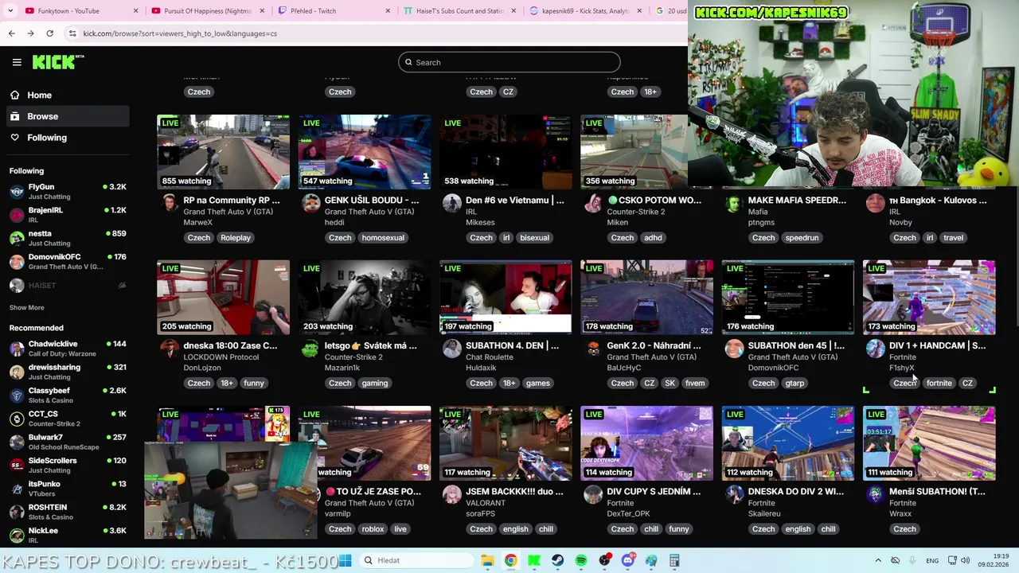Open the GENK UŠIL BOUDU stream thumbnail

coord(365,152)
